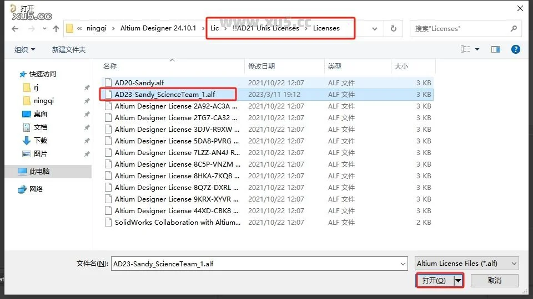Screen dimensions: 533x299
Task: Open the help question mark icon
Action: 516,49
